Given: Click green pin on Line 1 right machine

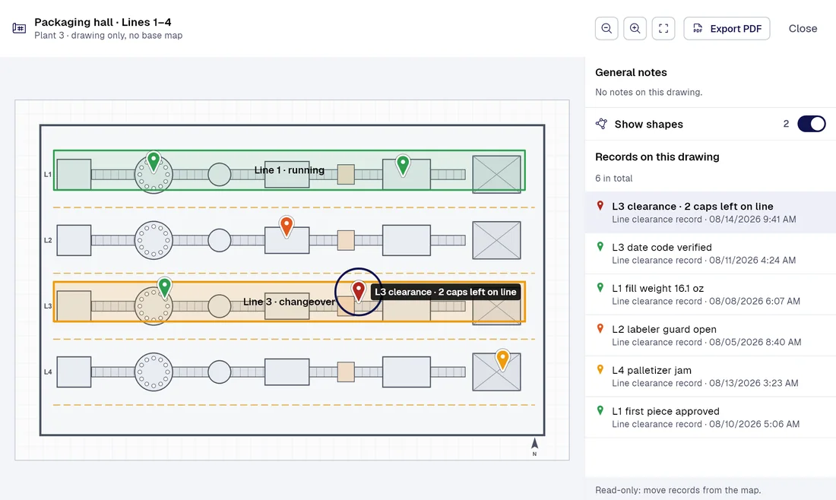Looking at the screenshot, I should (x=403, y=165).
